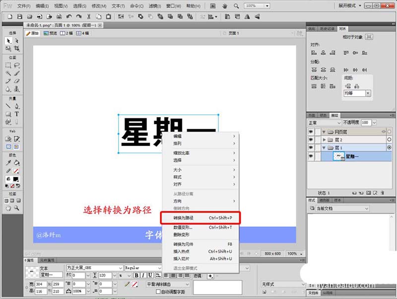Pick the Eyedropper tool
397x299 pixels.
(x=8, y=163)
